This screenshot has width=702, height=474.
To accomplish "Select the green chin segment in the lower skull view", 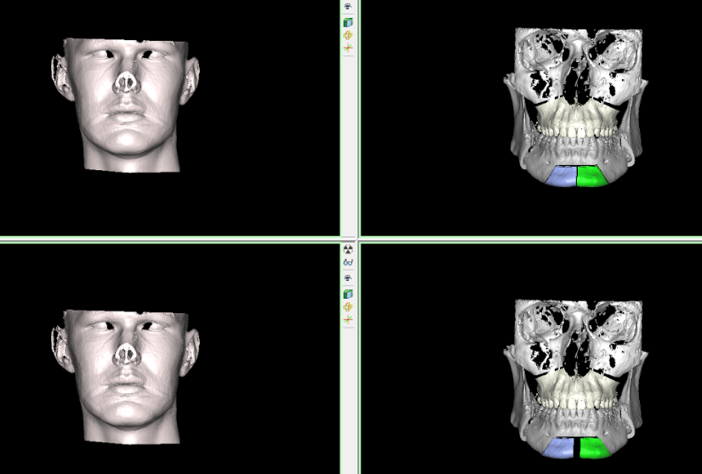I will pyautogui.click(x=594, y=448).
